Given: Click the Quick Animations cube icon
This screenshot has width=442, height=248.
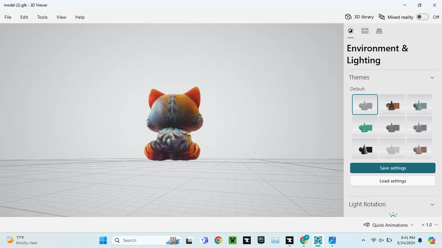Looking at the screenshot, I should tap(366, 225).
